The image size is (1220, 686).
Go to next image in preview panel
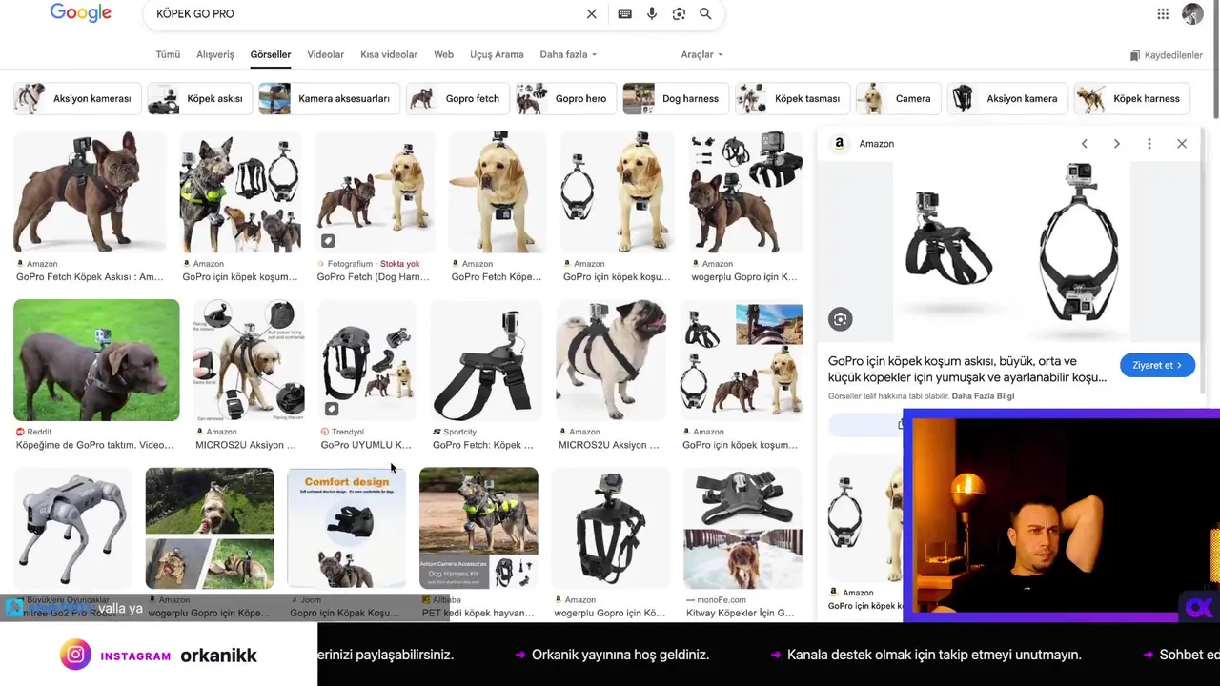click(x=1116, y=144)
